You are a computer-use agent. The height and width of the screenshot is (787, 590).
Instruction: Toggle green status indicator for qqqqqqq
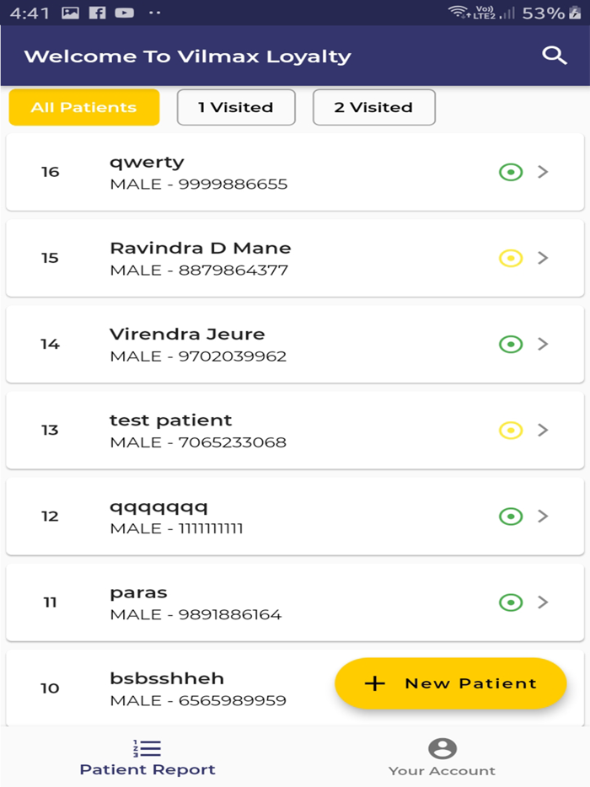pos(511,516)
